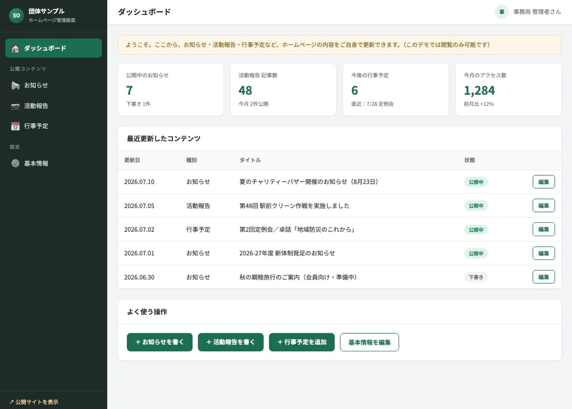The image size is (572, 409).
Task: Click the date 2026.06.30
Action: click(139, 277)
